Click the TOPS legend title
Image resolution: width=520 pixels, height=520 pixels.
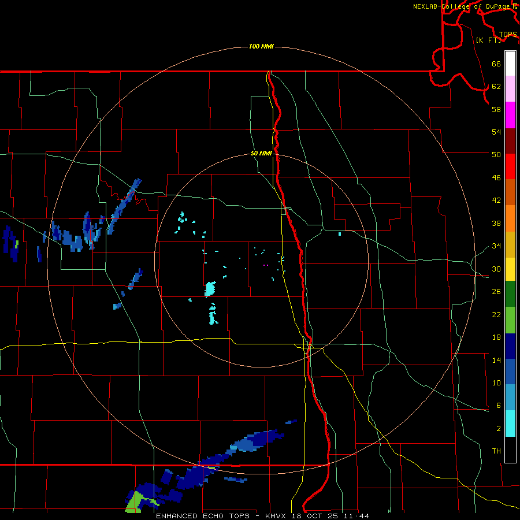(x=508, y=35)
